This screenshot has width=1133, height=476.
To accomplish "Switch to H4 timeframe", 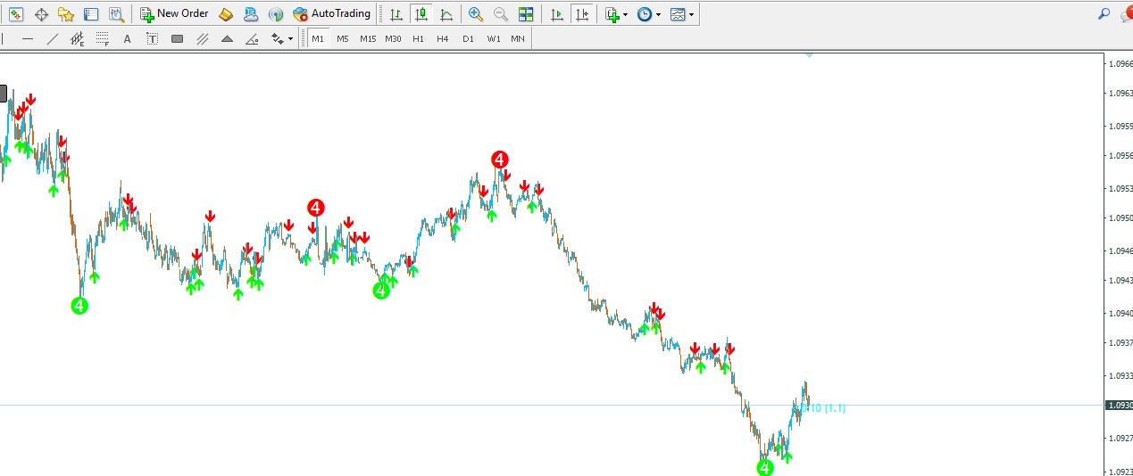I will click(443, 38).
